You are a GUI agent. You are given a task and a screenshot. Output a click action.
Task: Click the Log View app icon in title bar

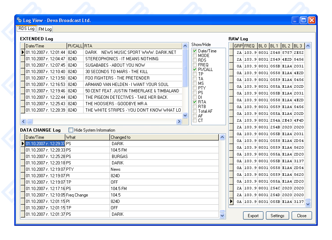[19, 20]
